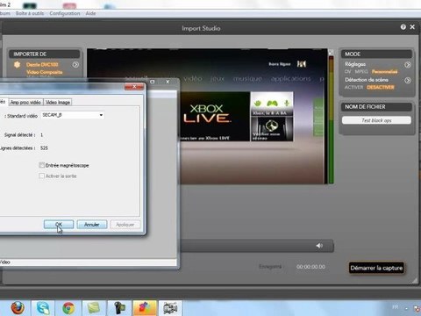Confirm the dialog with OK
Viewport: 421px width, 316px height.
click(x=59, y=225)
